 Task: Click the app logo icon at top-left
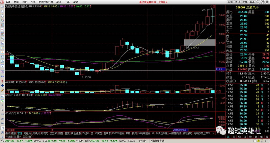[2, 2]
